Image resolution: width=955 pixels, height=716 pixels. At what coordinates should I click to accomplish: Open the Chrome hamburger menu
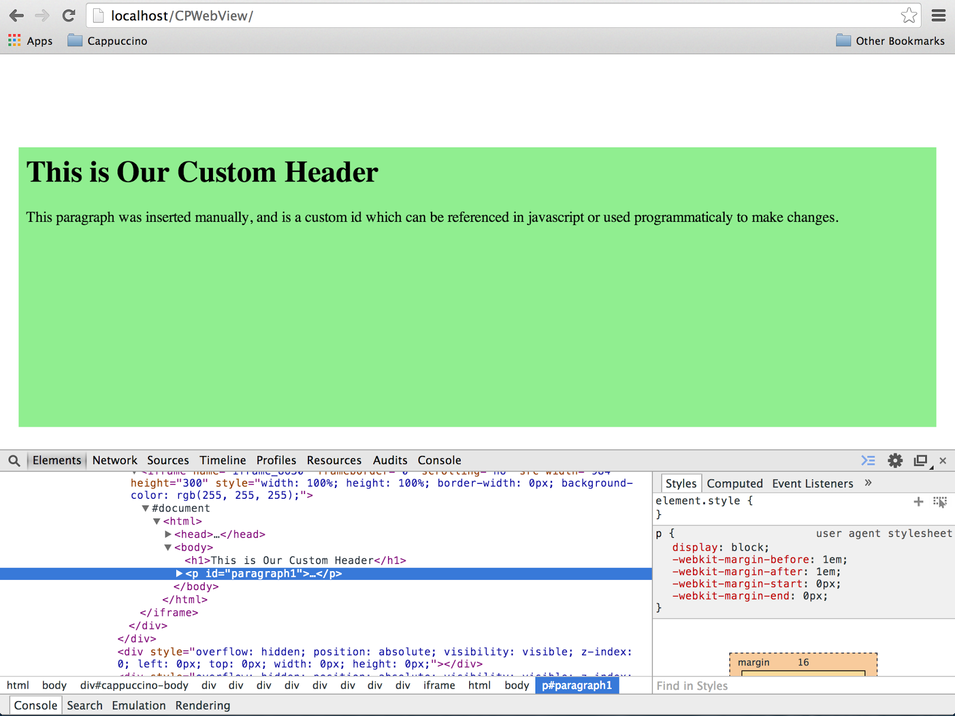[939, 16]
